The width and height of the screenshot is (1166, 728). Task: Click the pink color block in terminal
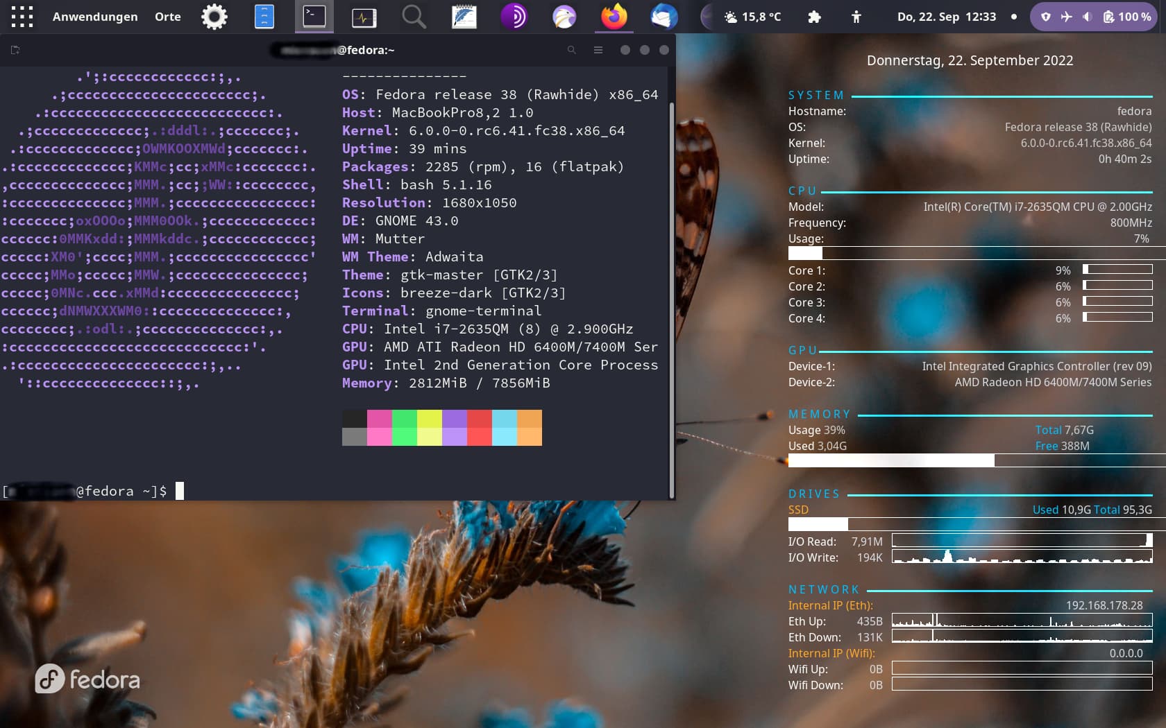tap(380, 428)
